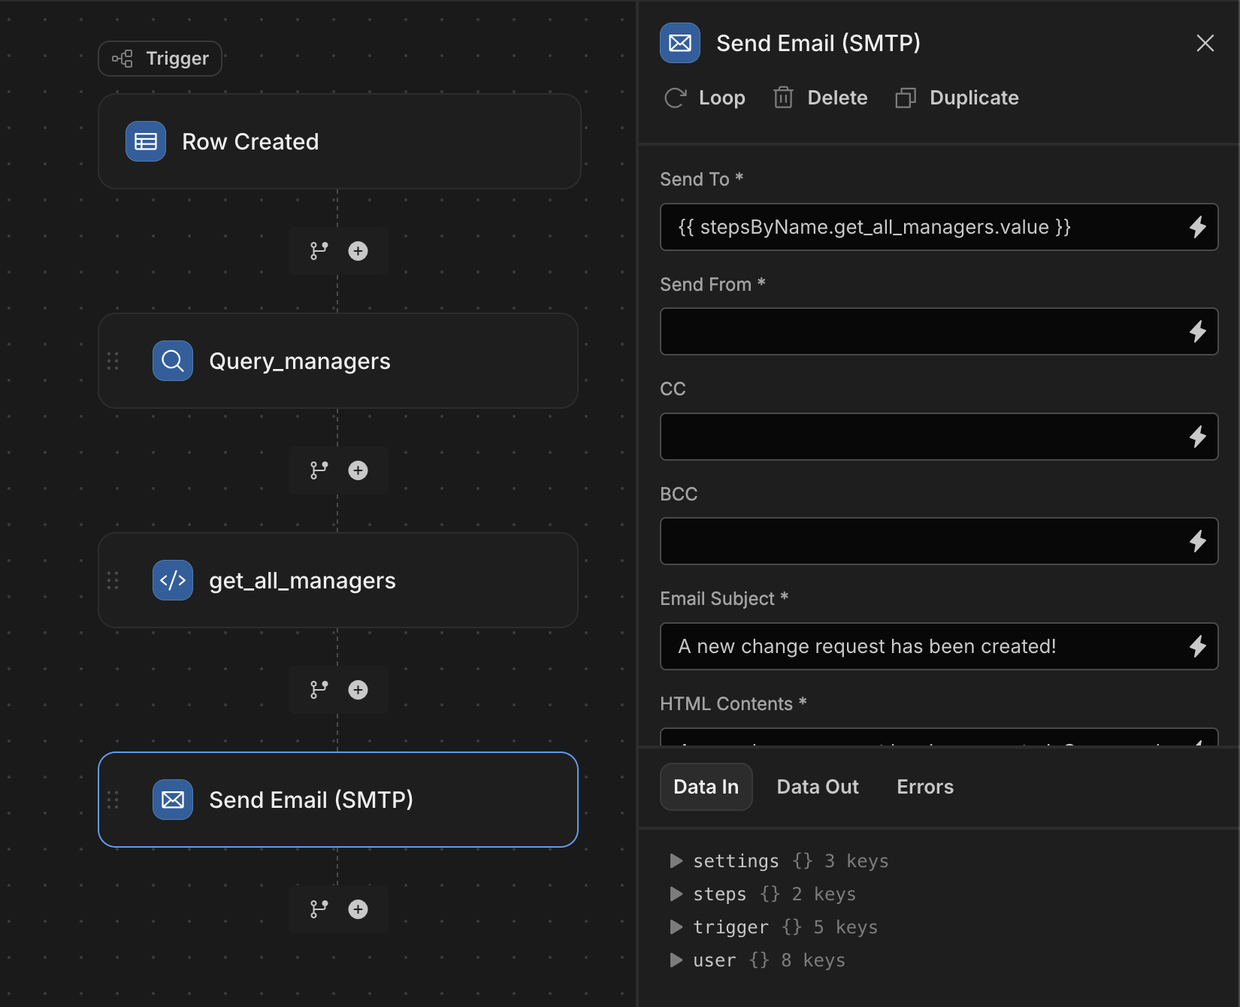
Task: Click the get_all_managers code icon
Action: tap(173, 580)
